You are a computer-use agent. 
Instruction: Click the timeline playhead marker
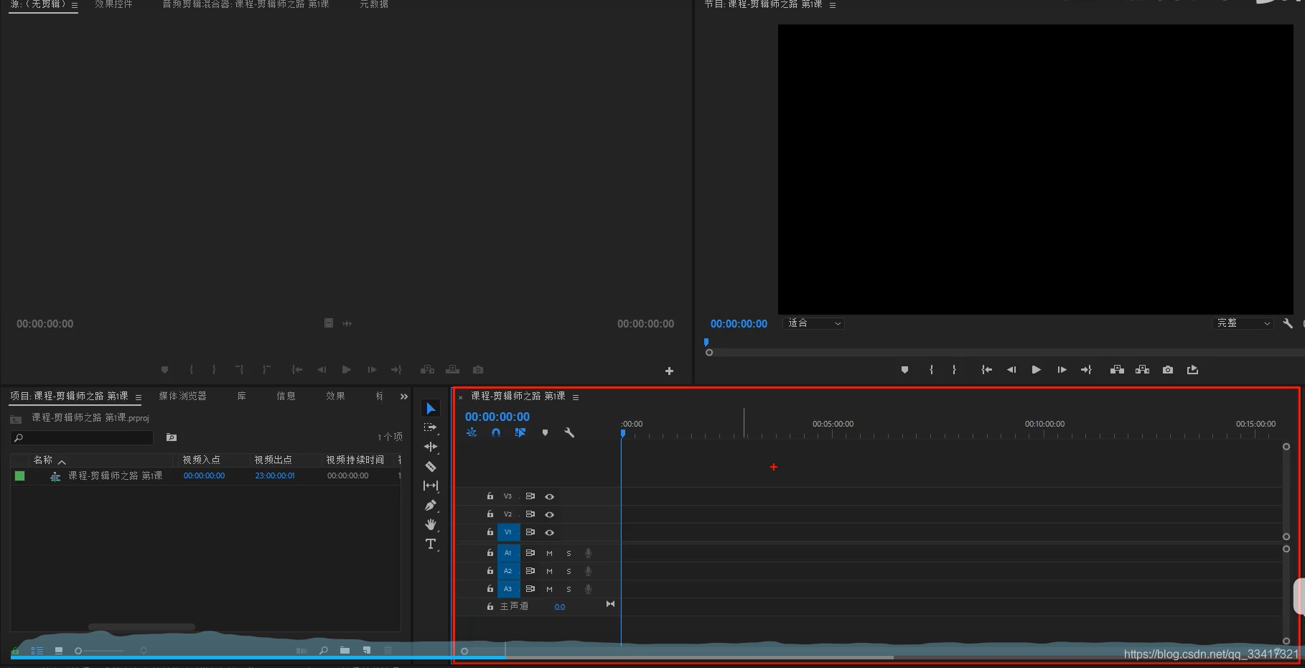click(x=622, y=433)
